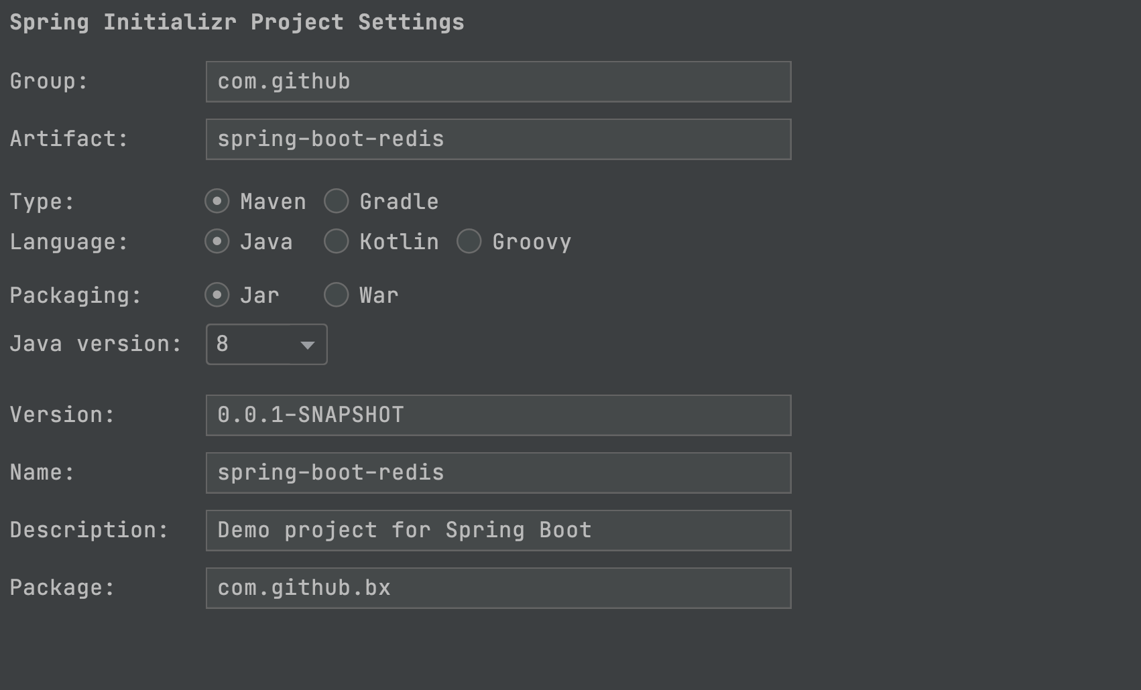Click the Artifact label
The height and width of the screenshot is (690, 1141).
click(69, 139)
